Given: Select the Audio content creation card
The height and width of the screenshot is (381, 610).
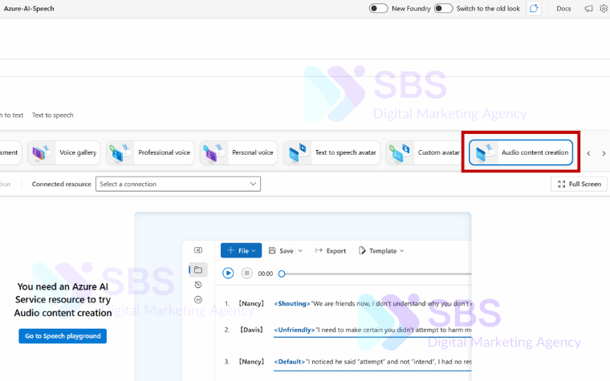Looking at the screenshot, I should (x=521, y=152).
